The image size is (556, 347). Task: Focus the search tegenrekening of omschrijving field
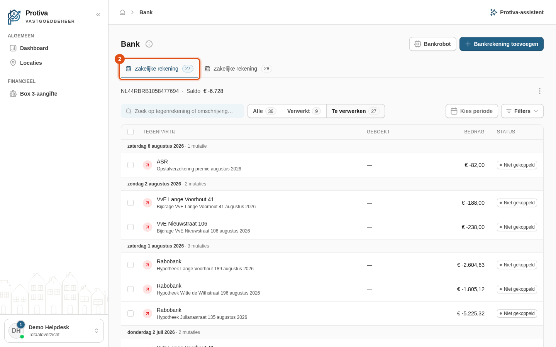click(x=183, y=111)
